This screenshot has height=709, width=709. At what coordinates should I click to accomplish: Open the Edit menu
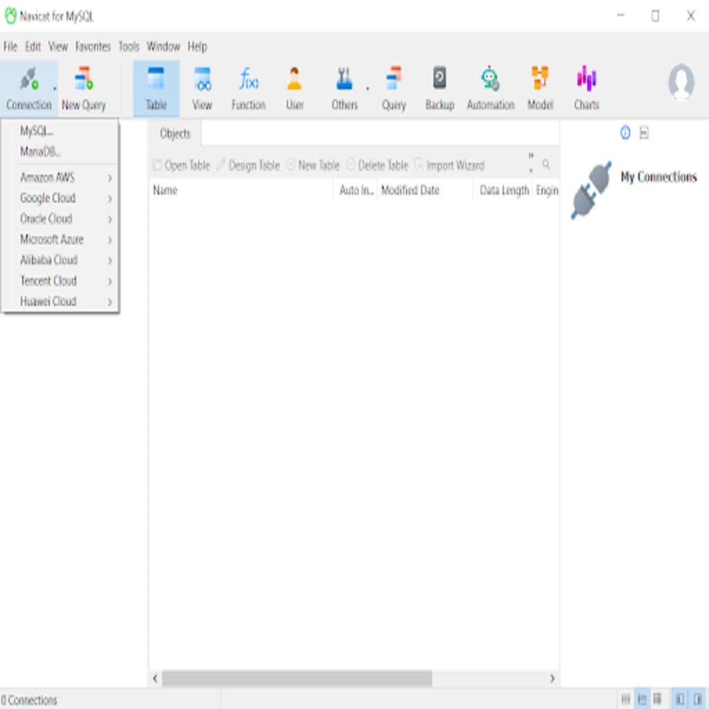point(33,46)
